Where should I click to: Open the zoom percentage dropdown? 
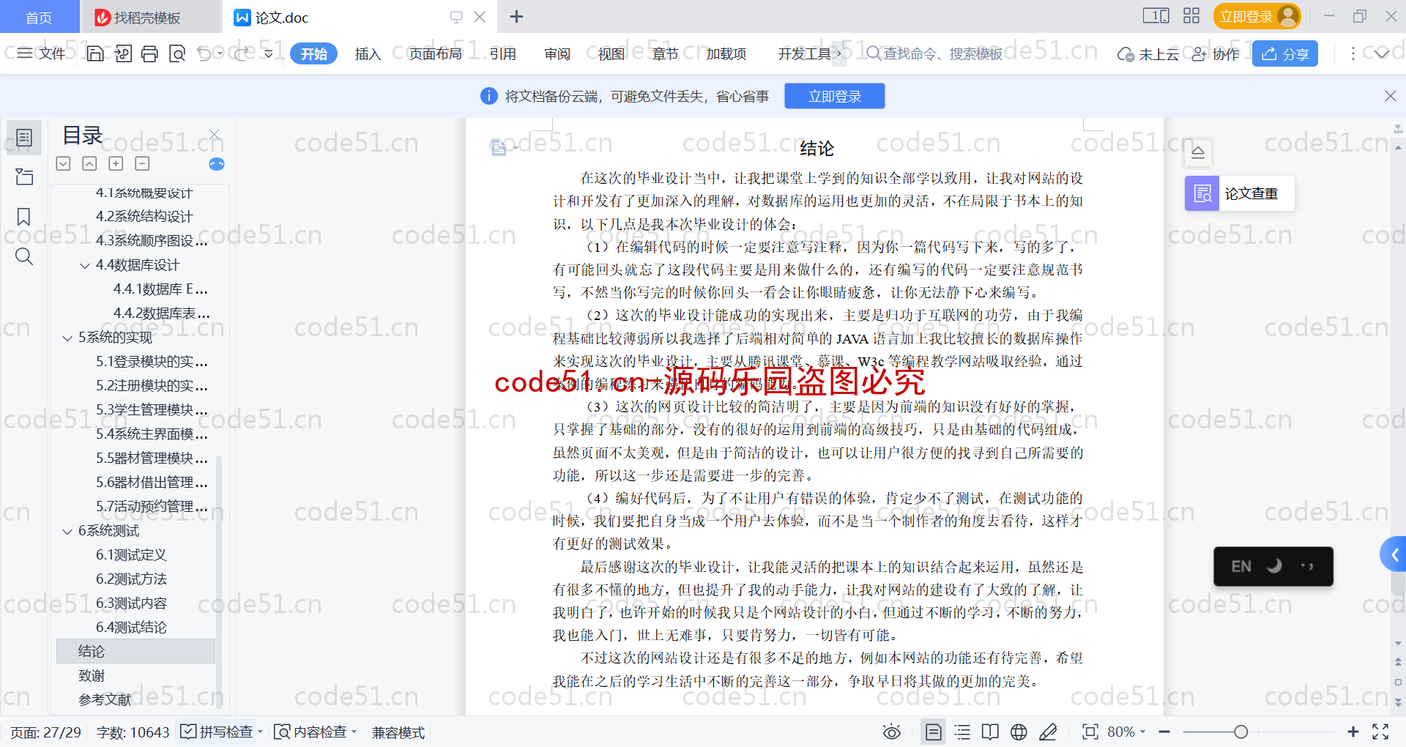click(x=1126, y=732)
